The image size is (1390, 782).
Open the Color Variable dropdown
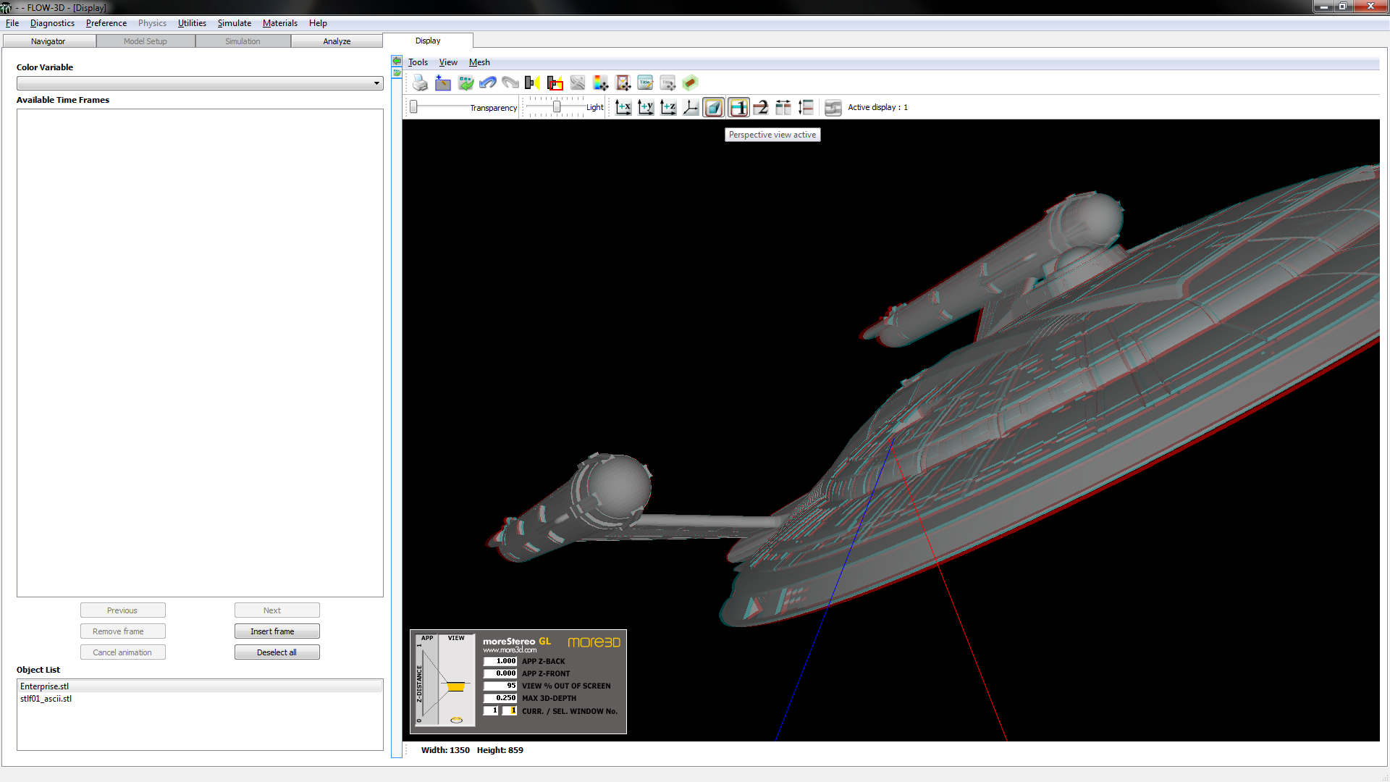200,83
